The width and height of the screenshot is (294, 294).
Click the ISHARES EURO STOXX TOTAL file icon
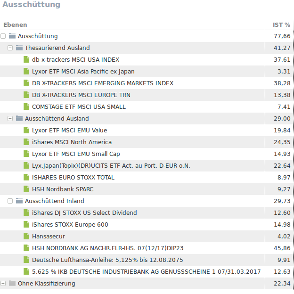(26, 177)
